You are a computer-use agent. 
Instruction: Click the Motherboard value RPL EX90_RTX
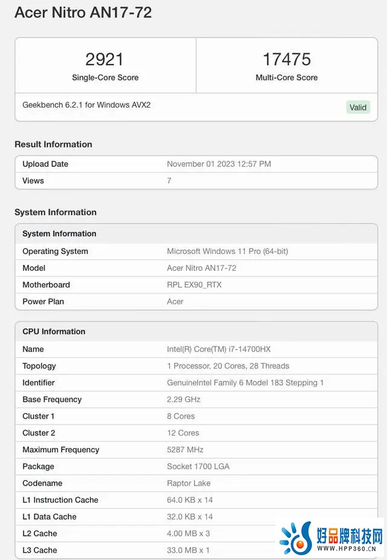tap(194, 285)
